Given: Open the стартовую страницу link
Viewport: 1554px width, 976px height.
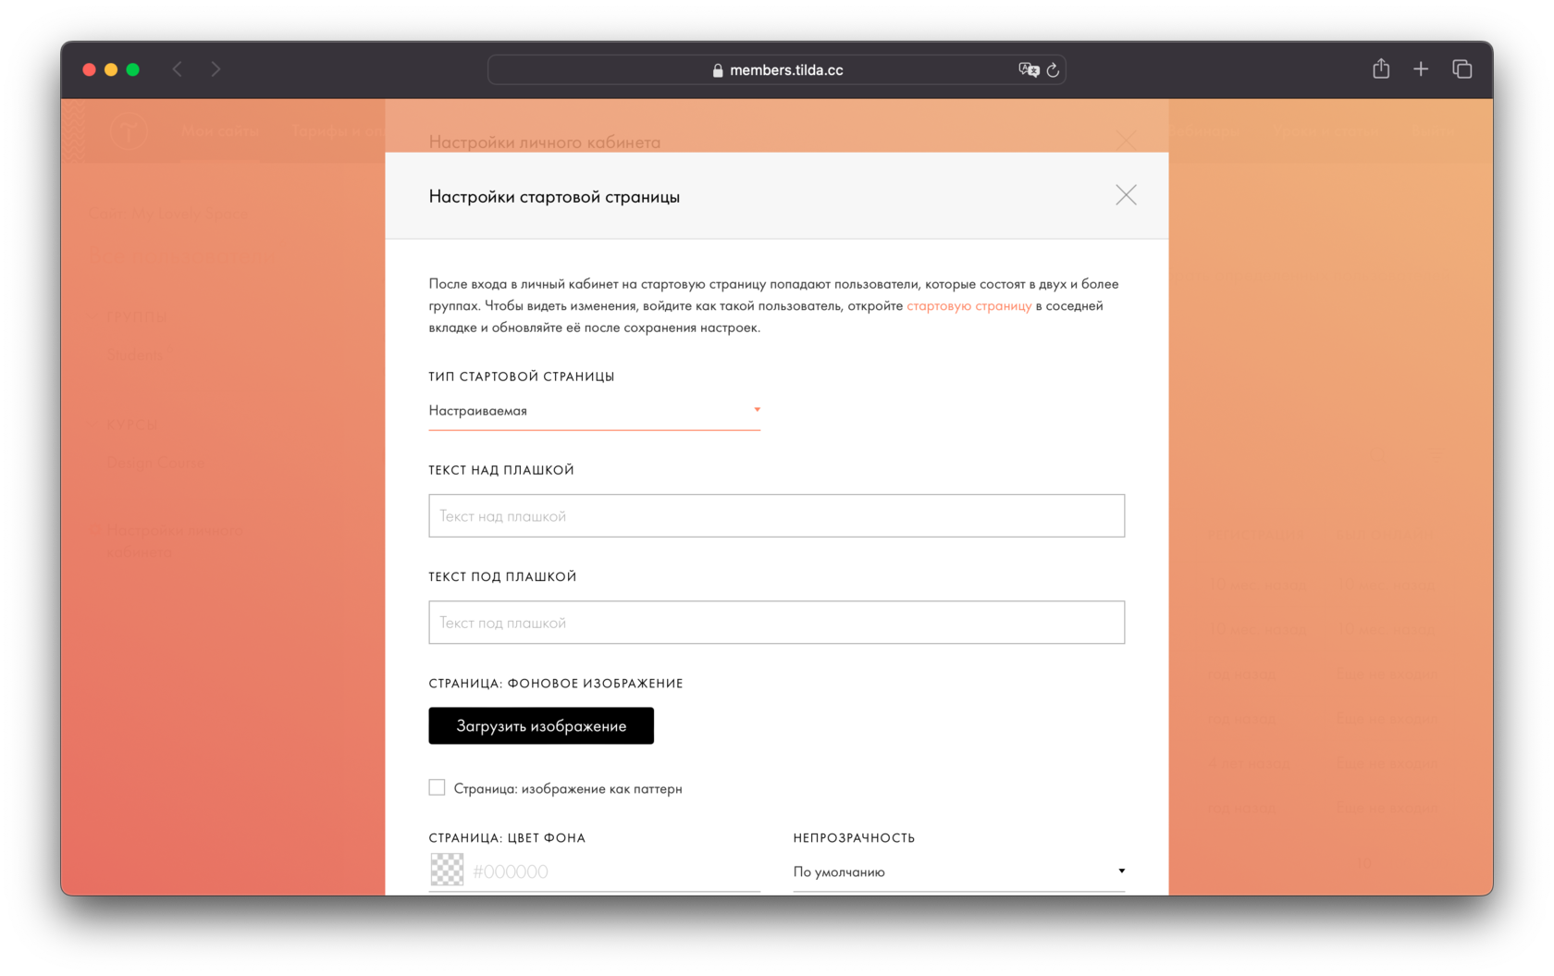Looking at the screenshot, I should coord(968,306).
